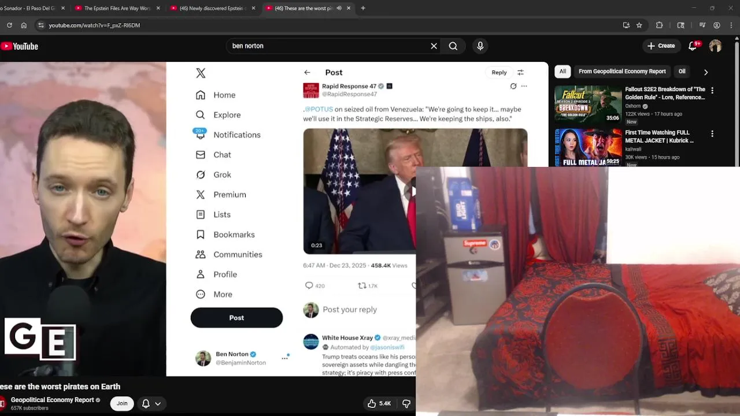Click the '6:47 AM · Dec 23, 2025' timestamp
The height and width of the screenshot is (416, 740).
click(x=335, y=266)
